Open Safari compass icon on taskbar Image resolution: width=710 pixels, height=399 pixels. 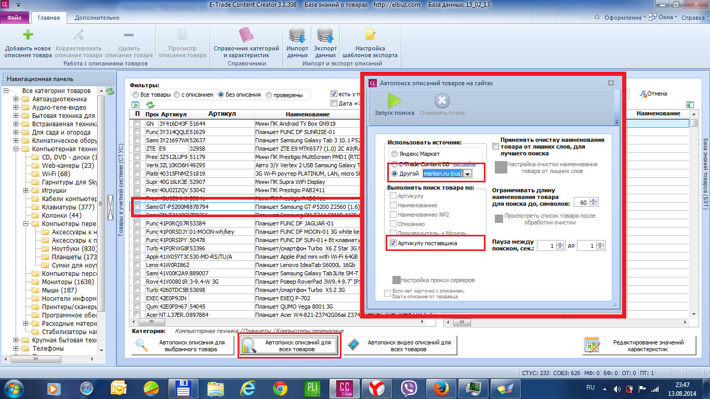(86, 388)
